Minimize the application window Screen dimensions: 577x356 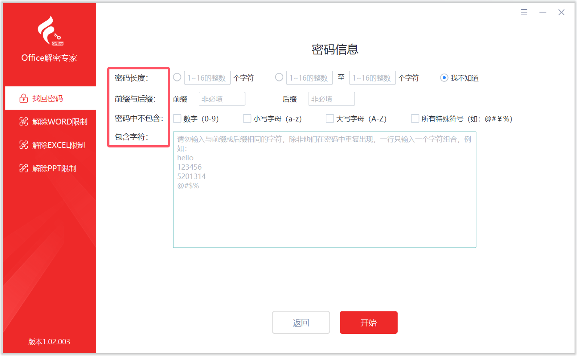[x=542, y=12]
